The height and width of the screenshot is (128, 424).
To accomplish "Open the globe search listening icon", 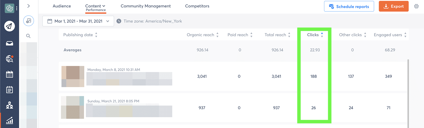I will [10, 59].
